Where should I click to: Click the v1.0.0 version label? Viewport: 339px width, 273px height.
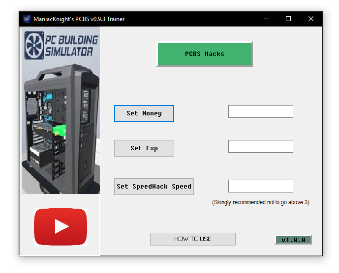point(293,240)
